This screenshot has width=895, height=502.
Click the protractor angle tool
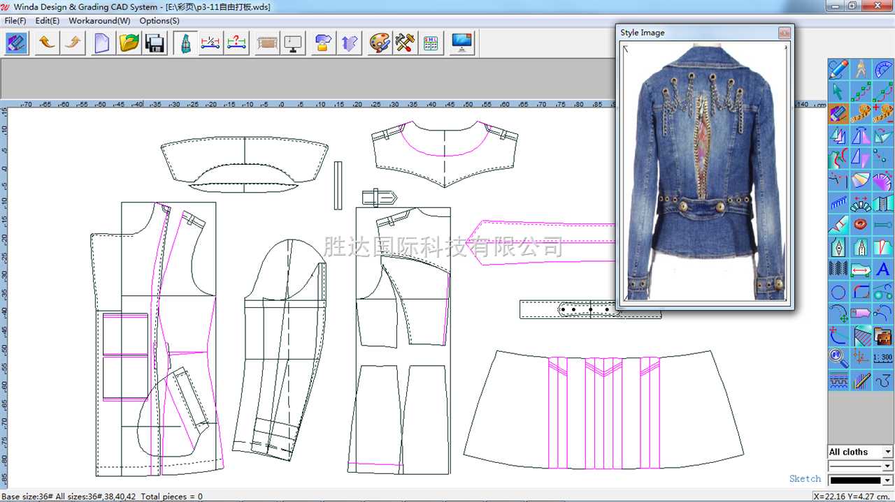click(883, 69)
